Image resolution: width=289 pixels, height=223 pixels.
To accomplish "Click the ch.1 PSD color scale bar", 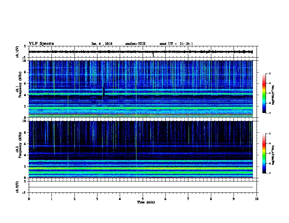I will [264, 93].
